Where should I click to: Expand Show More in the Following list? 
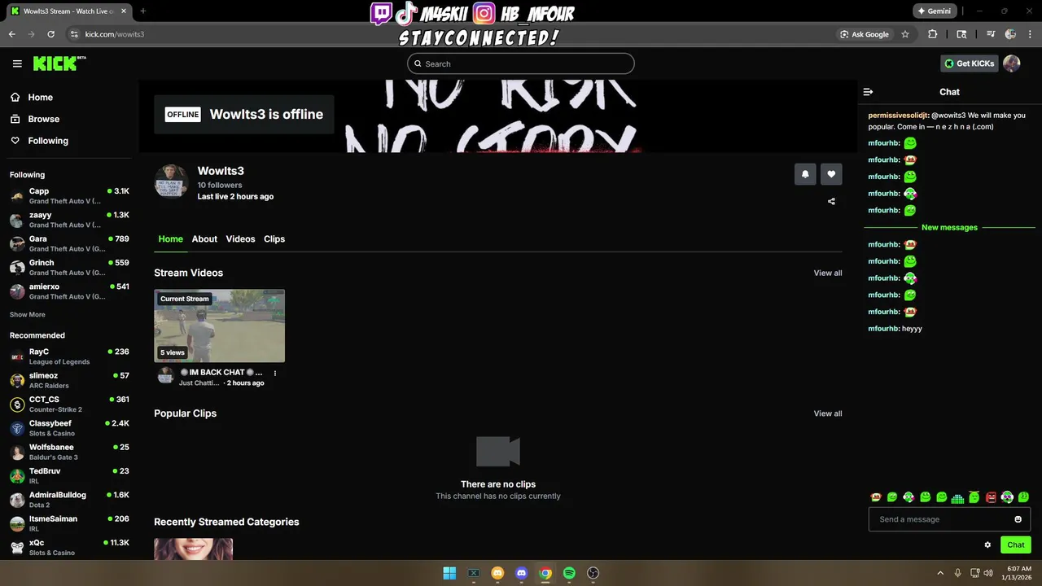28,315
